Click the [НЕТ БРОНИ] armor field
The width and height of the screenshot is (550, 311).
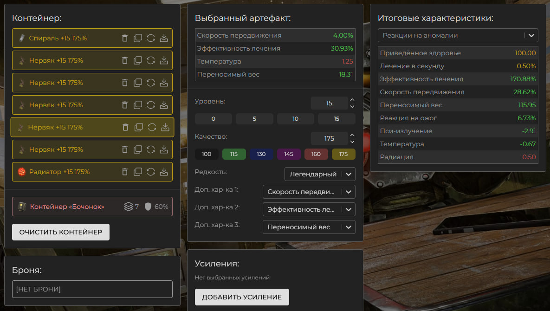click(x=92, y=289)
